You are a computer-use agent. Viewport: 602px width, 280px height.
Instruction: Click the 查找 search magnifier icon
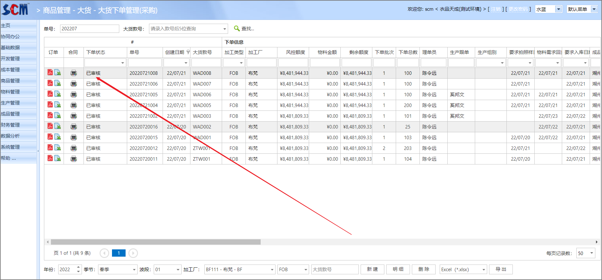[x=237, y=28]
